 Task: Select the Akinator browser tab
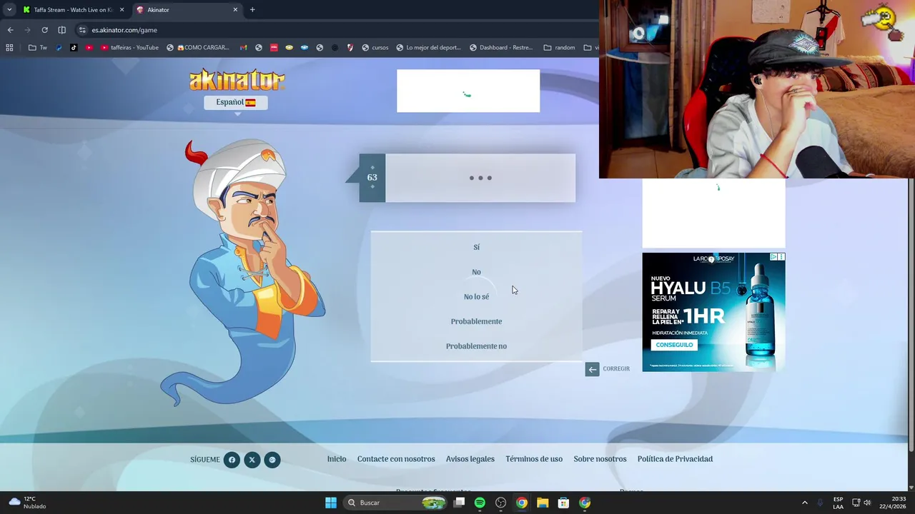[186, 10]
